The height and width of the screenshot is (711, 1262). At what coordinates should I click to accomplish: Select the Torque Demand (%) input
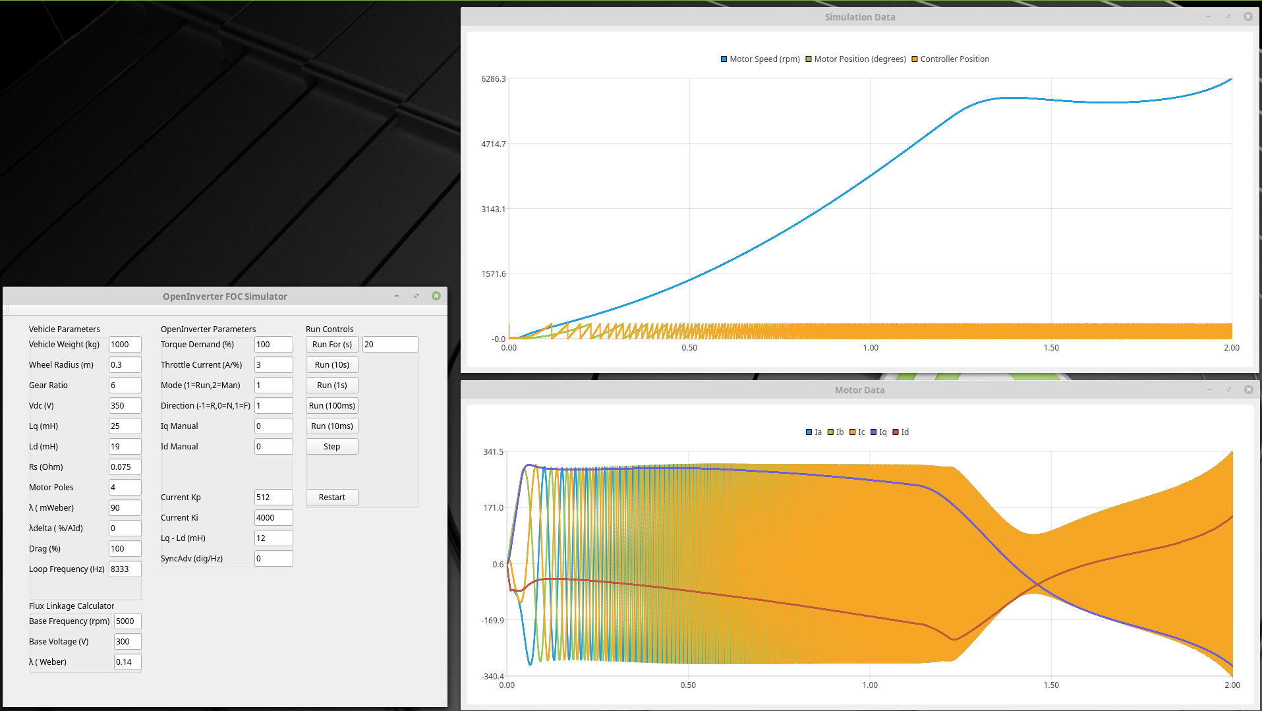pyautogui.click(x=273, y=345)
